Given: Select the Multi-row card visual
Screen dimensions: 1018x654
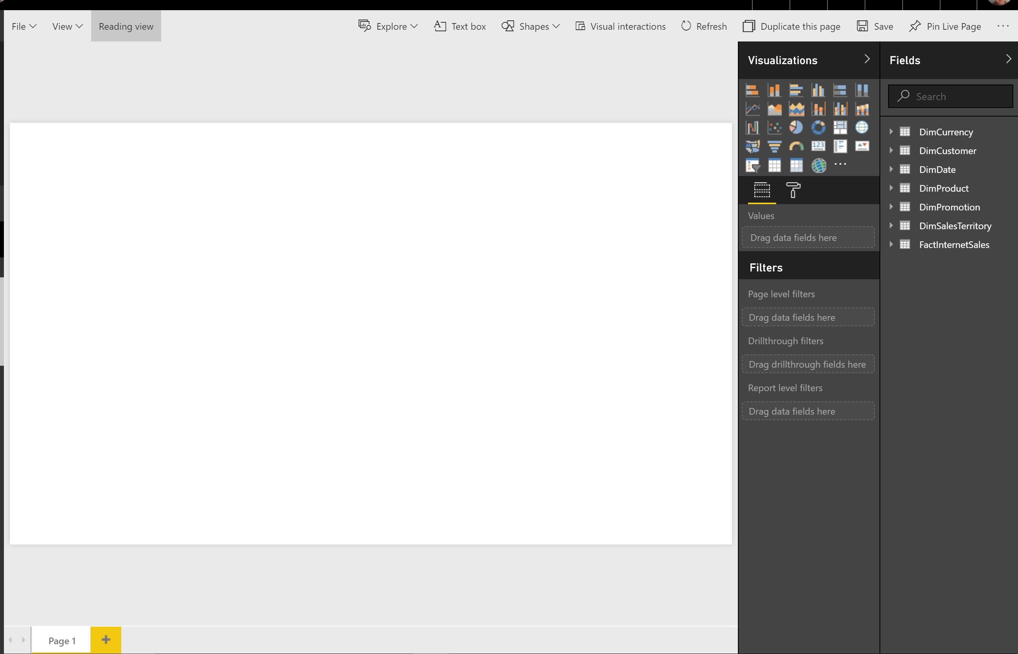Looking at the screenshot, I should pos(840,147).
